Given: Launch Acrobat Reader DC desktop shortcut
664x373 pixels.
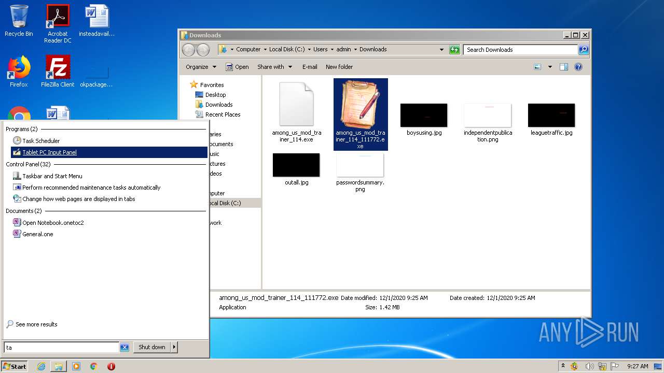Looking at the screenshot, I should [x=58, y=24].
